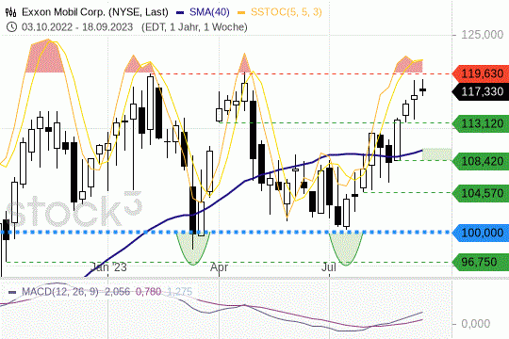Click the Apr time axis label
This screenshot has width=509, height=339.
coord(219,267)
